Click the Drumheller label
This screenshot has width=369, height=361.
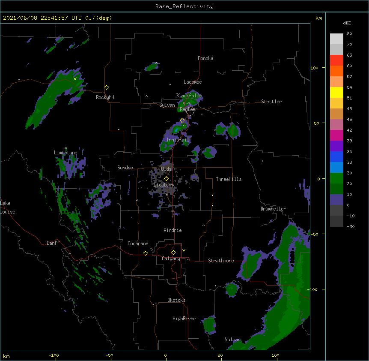pyautogui.click(x=273, y=209)
